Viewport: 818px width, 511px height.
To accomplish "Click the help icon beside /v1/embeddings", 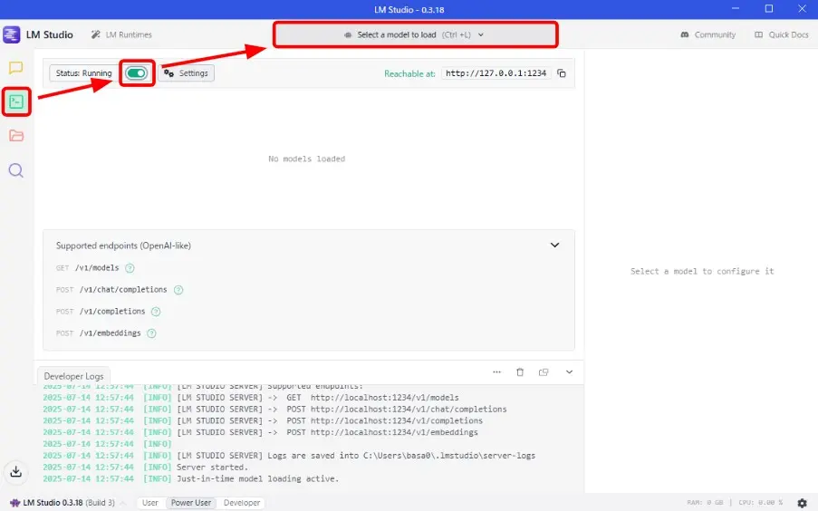I will pyautogui.click(x=151, y=333).
